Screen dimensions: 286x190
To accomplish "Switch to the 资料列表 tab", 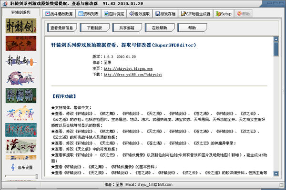I will [x=88, y=14].
